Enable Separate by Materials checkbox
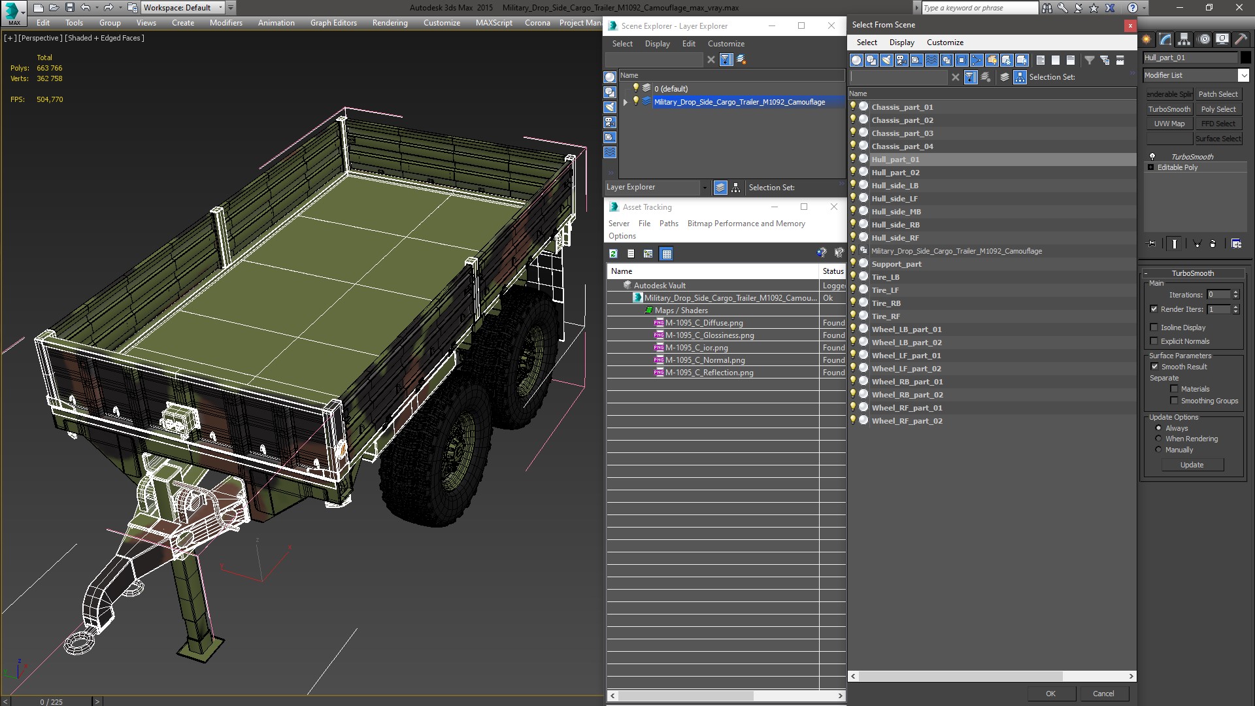 [1174, 389]
